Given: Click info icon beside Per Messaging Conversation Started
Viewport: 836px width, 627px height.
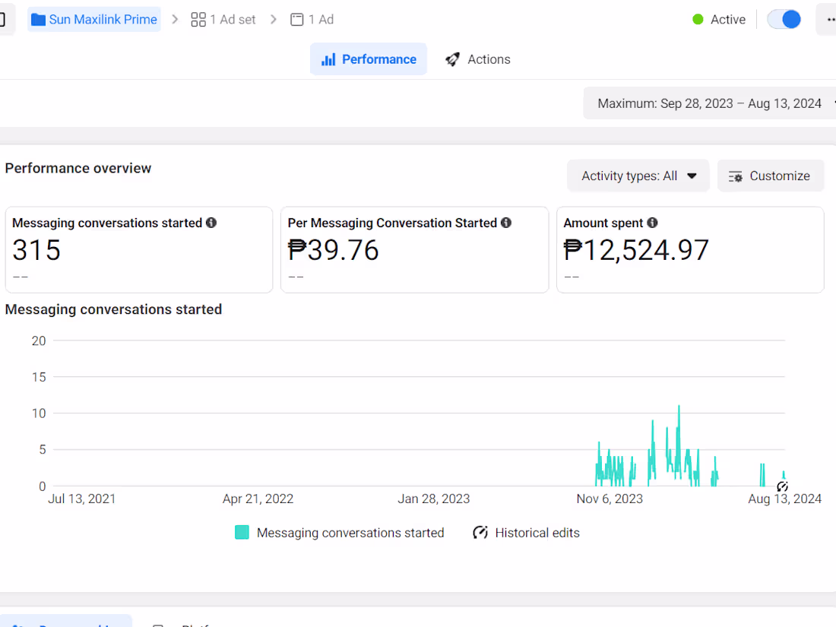Looking at the screenshot, I should pyautogui.click(x=506, y=223).
